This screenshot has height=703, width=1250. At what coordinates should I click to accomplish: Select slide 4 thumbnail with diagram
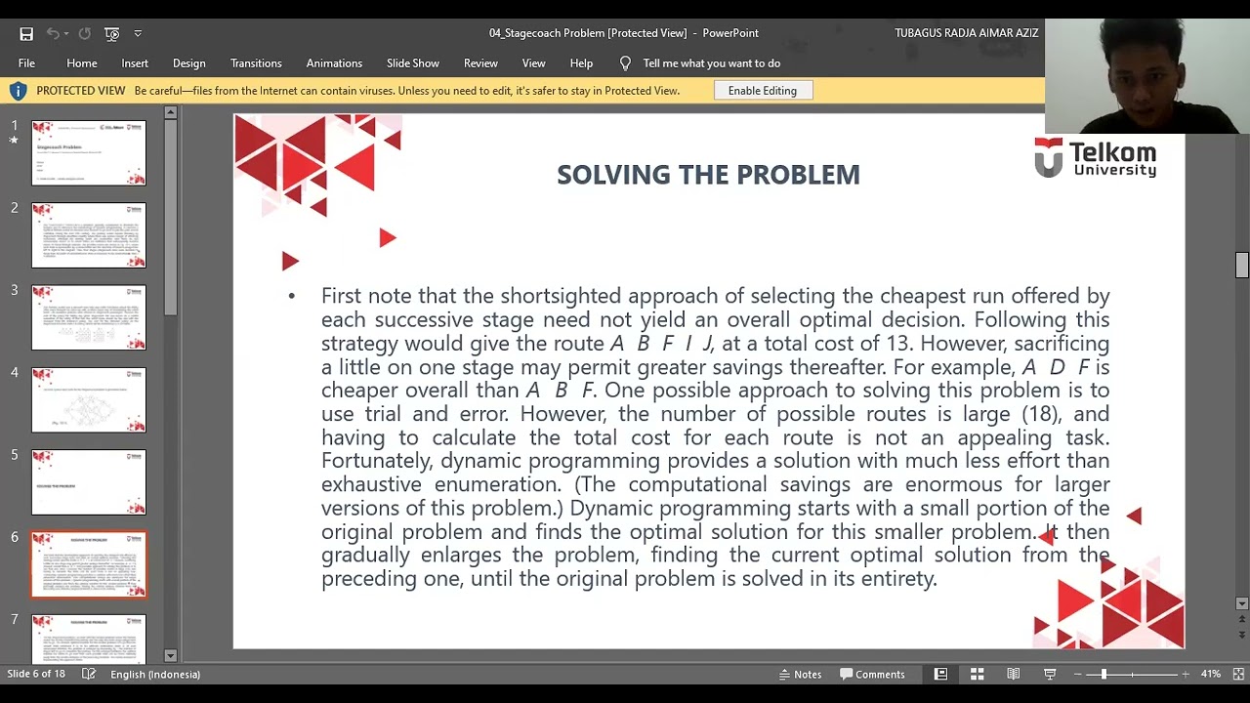(89, 399)
